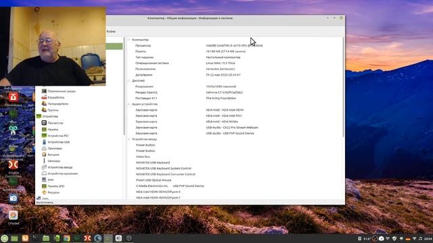Screen dimensions: 433x243
Task: Select the sound card row HDA NVidia
Action: coord(235,122)
